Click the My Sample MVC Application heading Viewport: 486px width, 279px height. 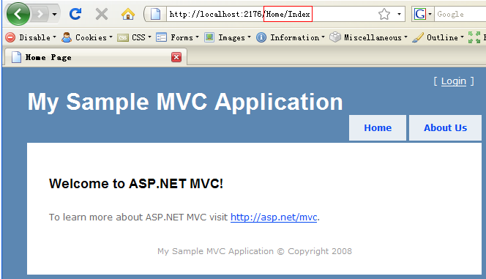coord(185,102)
